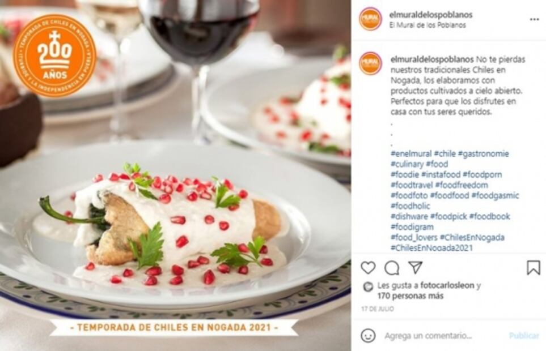The height and width of the screenshot is (351, 546).
Task: Open El Mural de los Poblanos location
Action: pyautogui.click(x=428, y=25)
